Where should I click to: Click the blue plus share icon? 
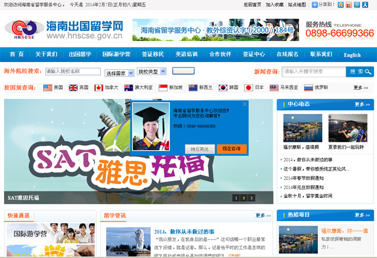coord(314,5)
